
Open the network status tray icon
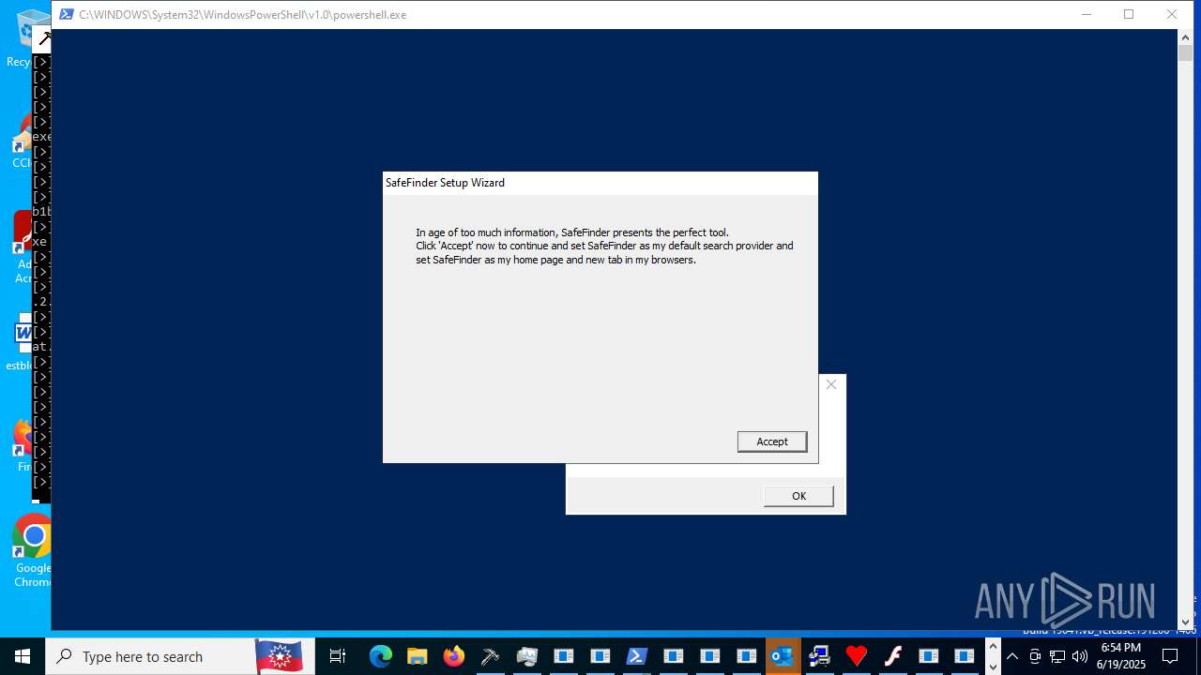pos(1057,656)
